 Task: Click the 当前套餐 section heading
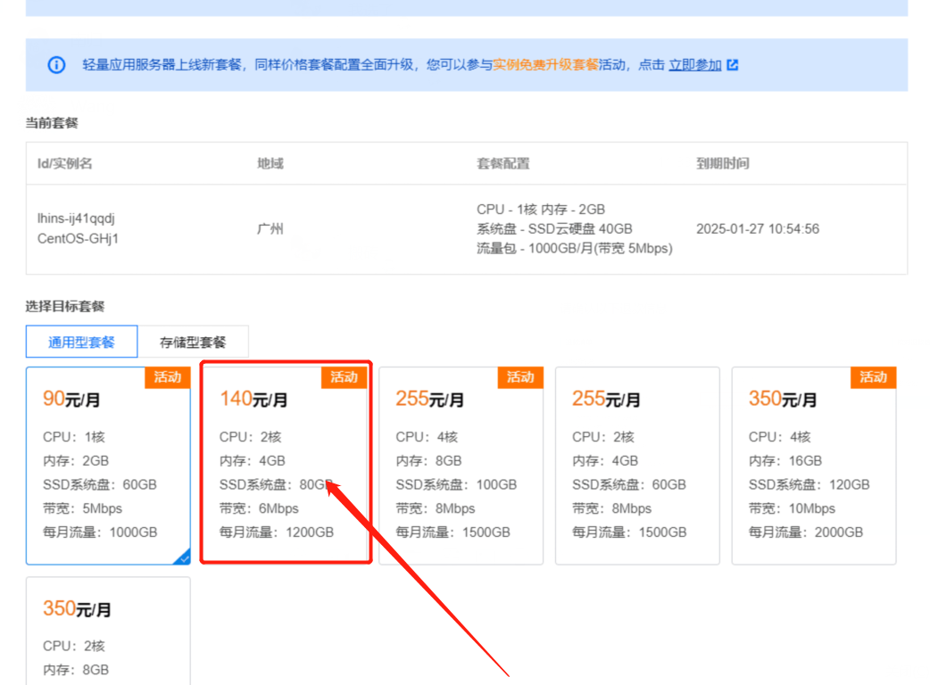[x=52, y=123]
